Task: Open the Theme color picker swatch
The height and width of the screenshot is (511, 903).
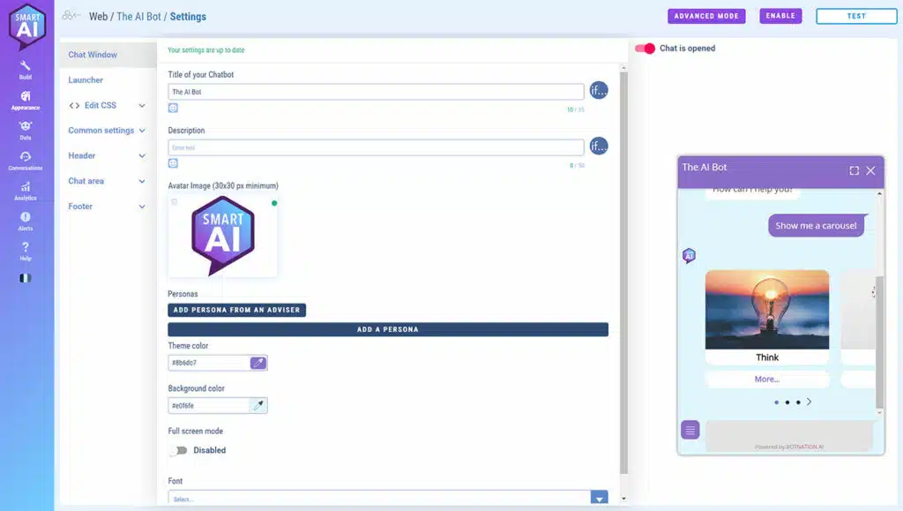Action: 257,363
